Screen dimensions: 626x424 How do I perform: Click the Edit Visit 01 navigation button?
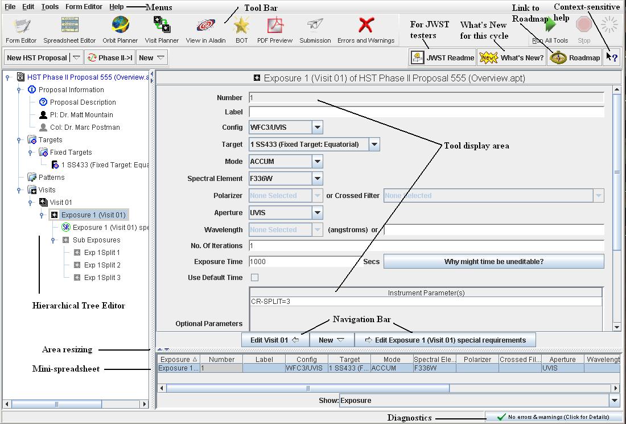[x=276, y=339]
